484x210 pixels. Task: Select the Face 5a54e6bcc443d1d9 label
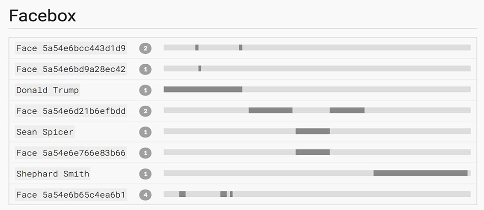click(71, 48)
